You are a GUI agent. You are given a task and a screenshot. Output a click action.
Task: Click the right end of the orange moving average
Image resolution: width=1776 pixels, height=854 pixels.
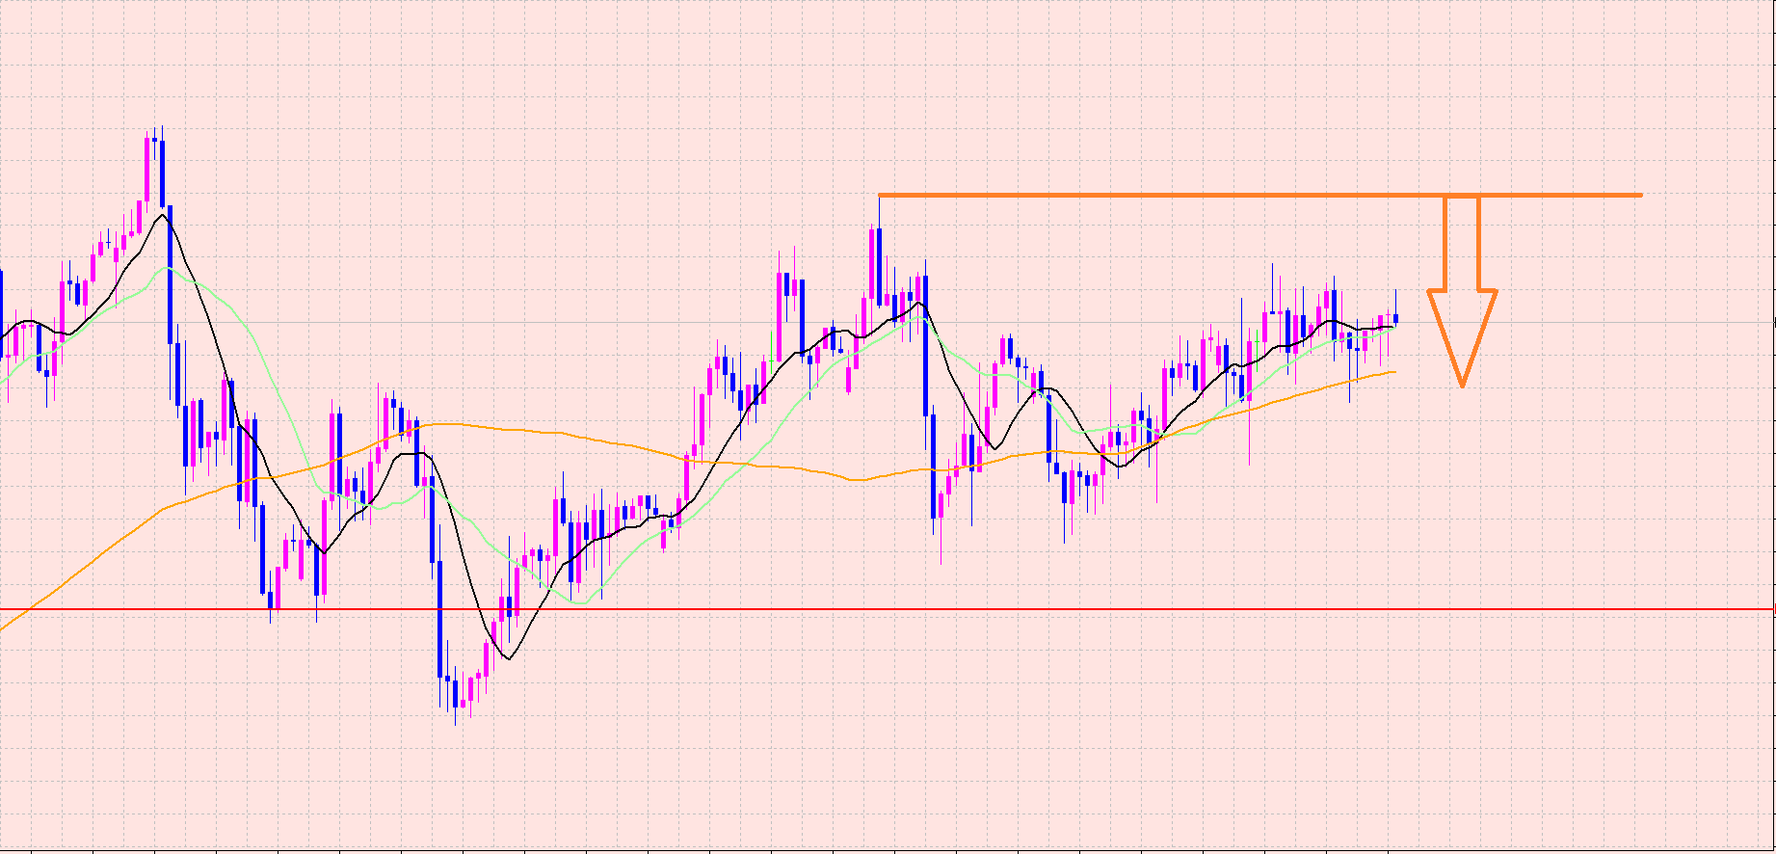1393,372
